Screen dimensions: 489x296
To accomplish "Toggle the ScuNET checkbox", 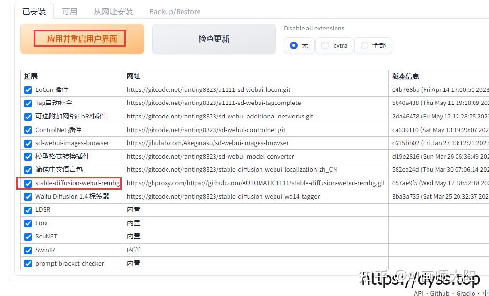I will coord(28,237).
